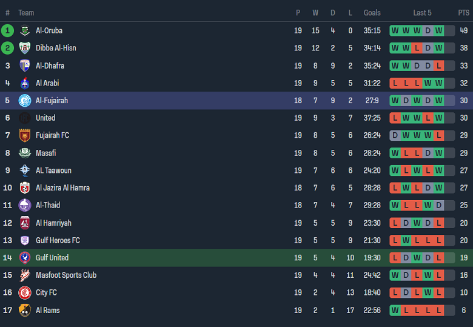The width and height of the screenshot is (473, 327).
Task: Click the Last 5 column header
Action: (x=422, y=13)
